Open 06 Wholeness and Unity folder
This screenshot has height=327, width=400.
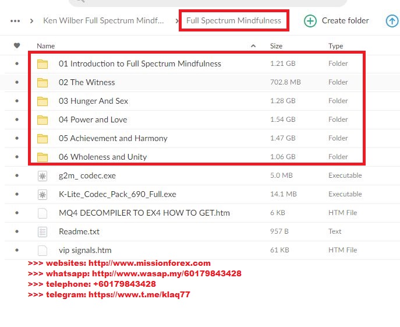click(x=102, y=157)
